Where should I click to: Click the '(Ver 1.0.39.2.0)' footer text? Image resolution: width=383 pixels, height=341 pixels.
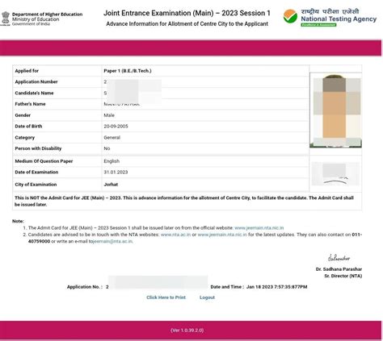187,331
